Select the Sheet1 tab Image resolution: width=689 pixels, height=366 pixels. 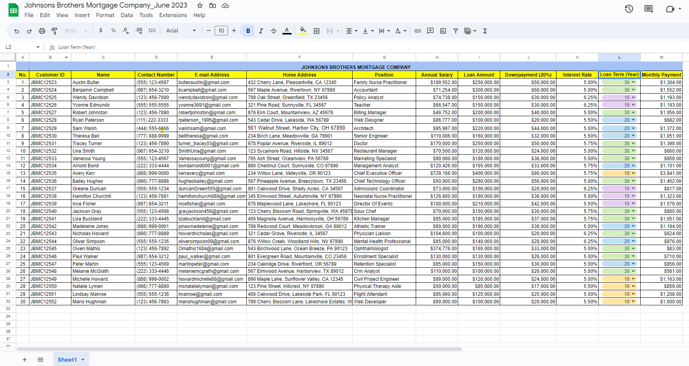(x=71, y=360)
